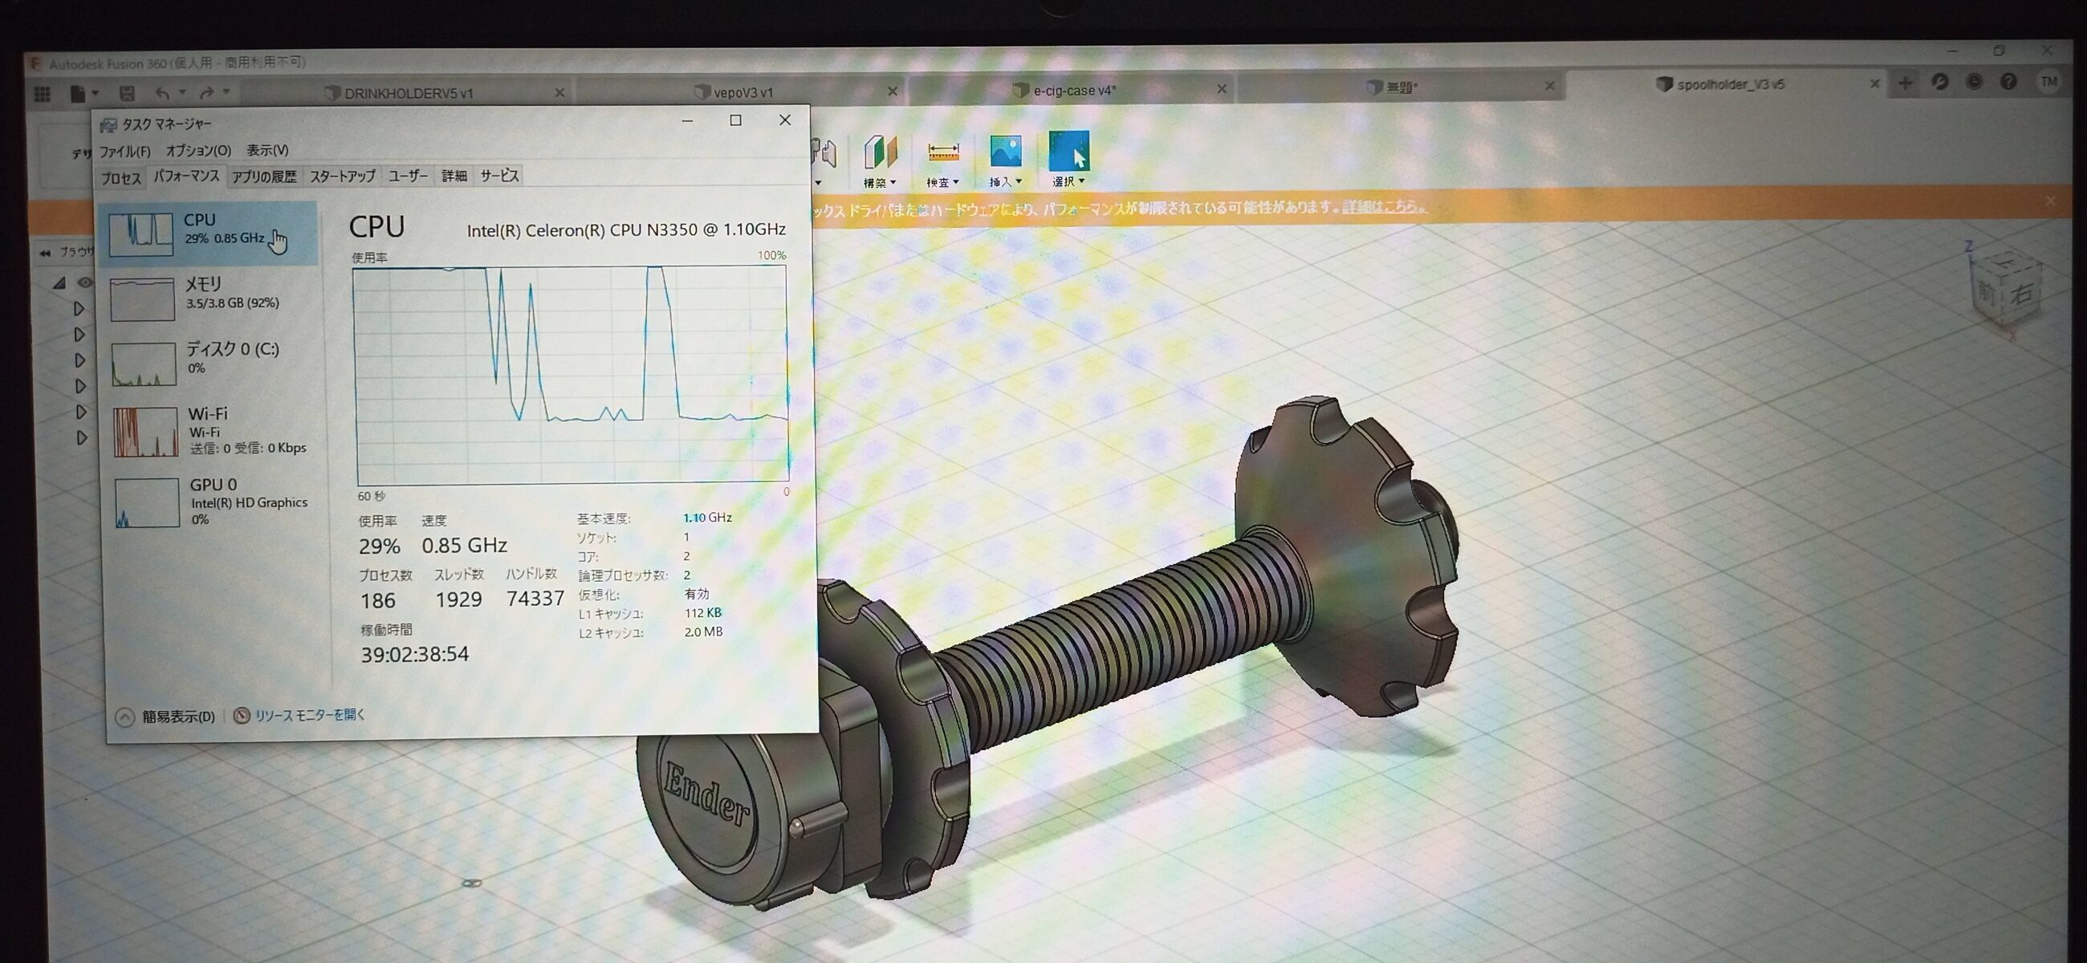Click the Undo arrow icon
The width and height of the screenshot is (2087, 963).
pyautogui.click(x=163, y=94)
